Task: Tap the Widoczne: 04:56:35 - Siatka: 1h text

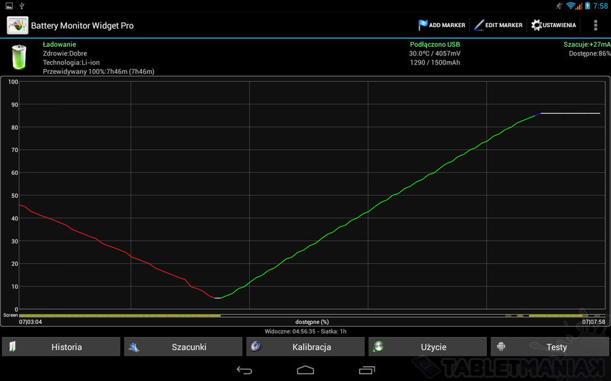Action: [305, 332]
